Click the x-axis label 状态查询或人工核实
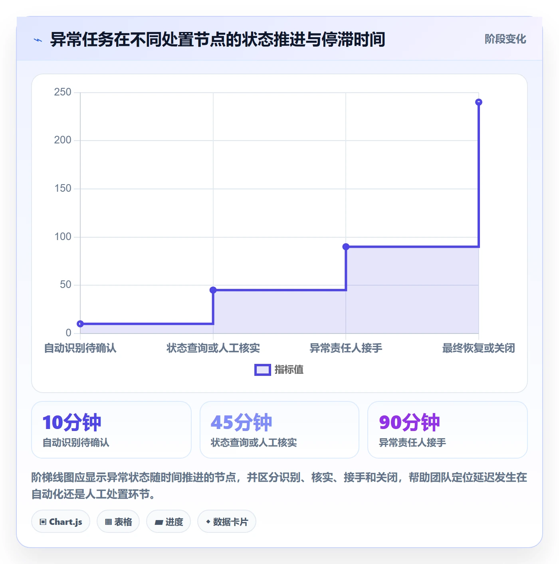The image size is (559, 564). click(x=213, y=348)
